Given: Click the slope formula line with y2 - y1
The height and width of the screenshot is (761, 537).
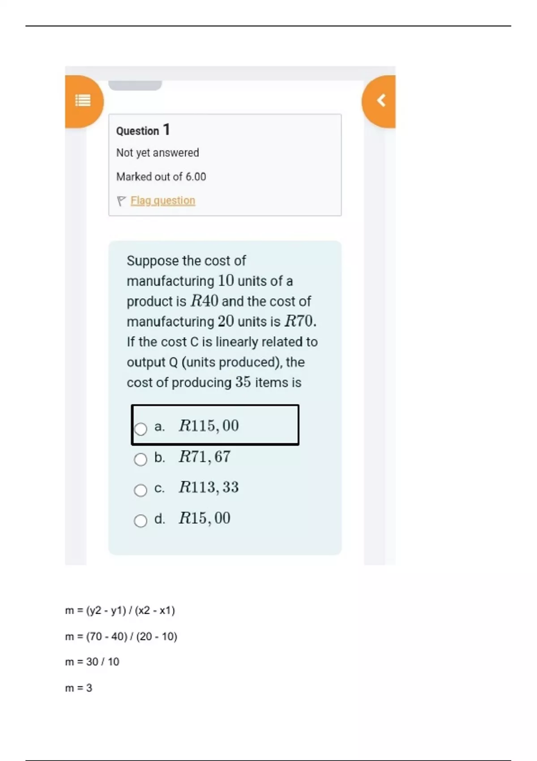Looking at the screenshot, I should tap(120, 611).
